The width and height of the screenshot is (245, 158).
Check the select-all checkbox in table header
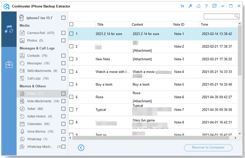71,24
